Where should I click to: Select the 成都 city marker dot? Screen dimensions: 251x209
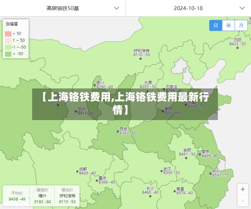click(77, 171)
